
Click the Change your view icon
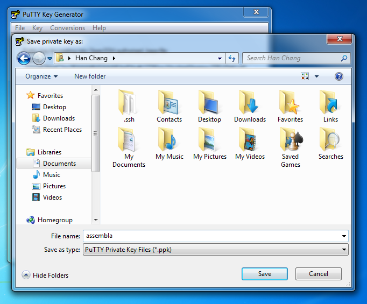[305, 76]
